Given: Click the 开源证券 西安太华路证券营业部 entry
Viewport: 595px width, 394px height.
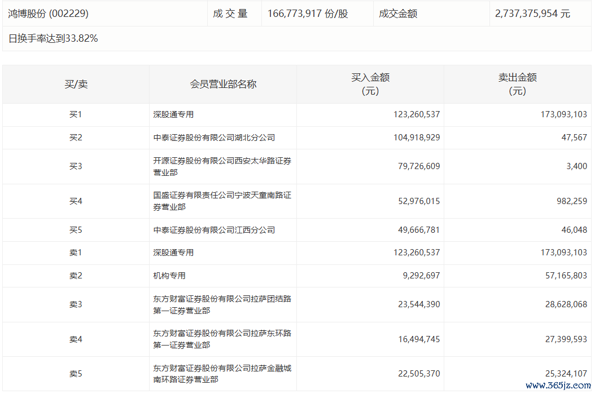Looking at the screenshot, I should (x=222, y=166).
